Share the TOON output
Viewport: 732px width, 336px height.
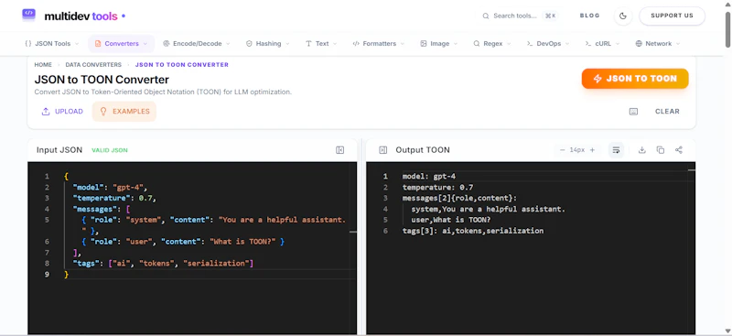tap(679, 150)
